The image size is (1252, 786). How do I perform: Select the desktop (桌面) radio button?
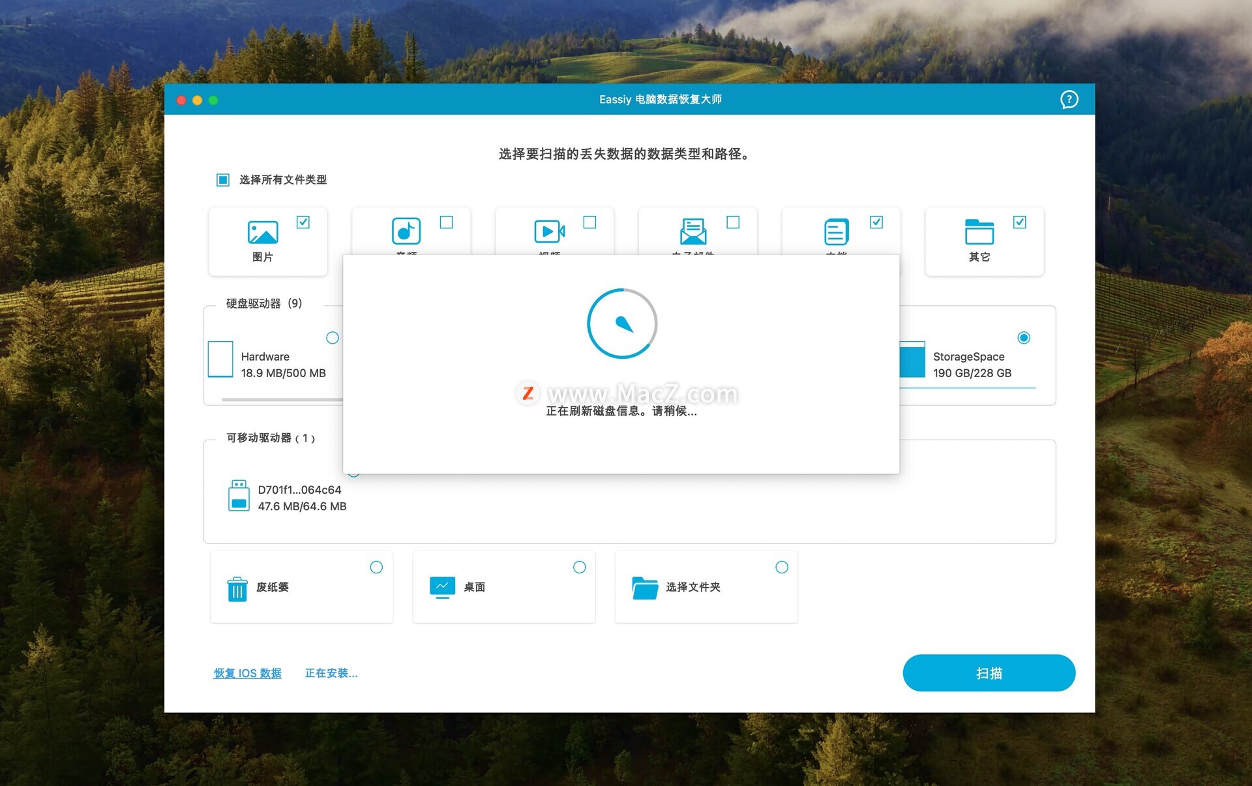(579, 567)
